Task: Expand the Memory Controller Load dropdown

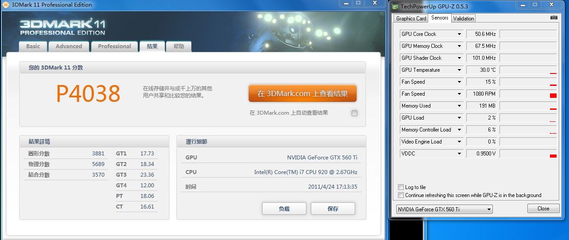Action: tap(459, 130)
